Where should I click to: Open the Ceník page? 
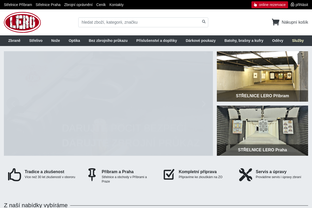101,5
